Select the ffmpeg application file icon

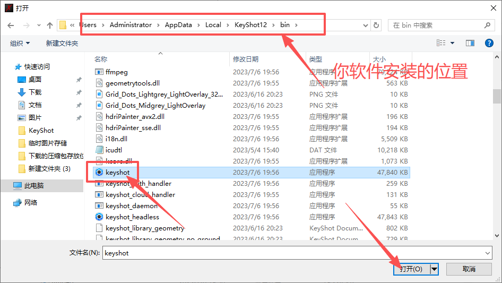point(99,72)
